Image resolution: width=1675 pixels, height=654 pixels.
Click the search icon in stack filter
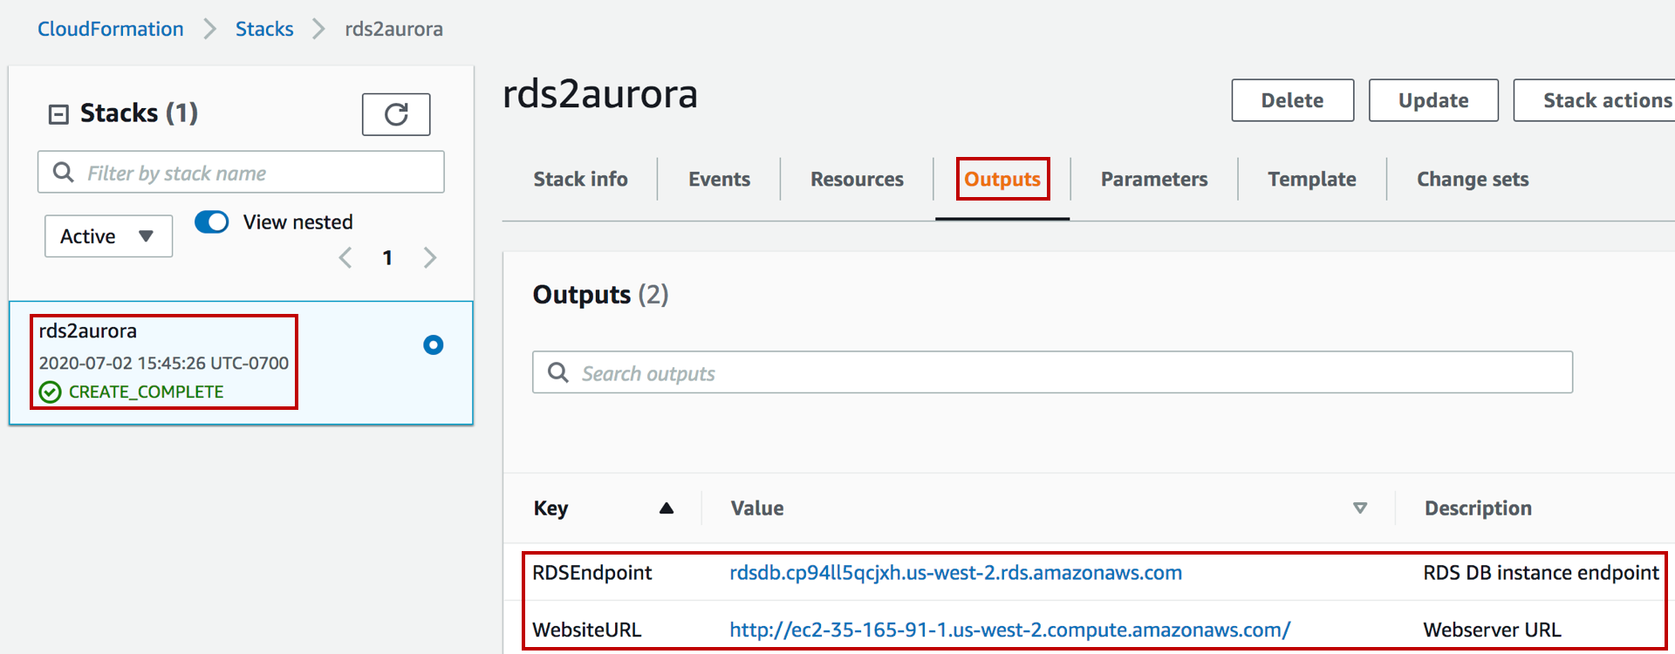[63, 172]
